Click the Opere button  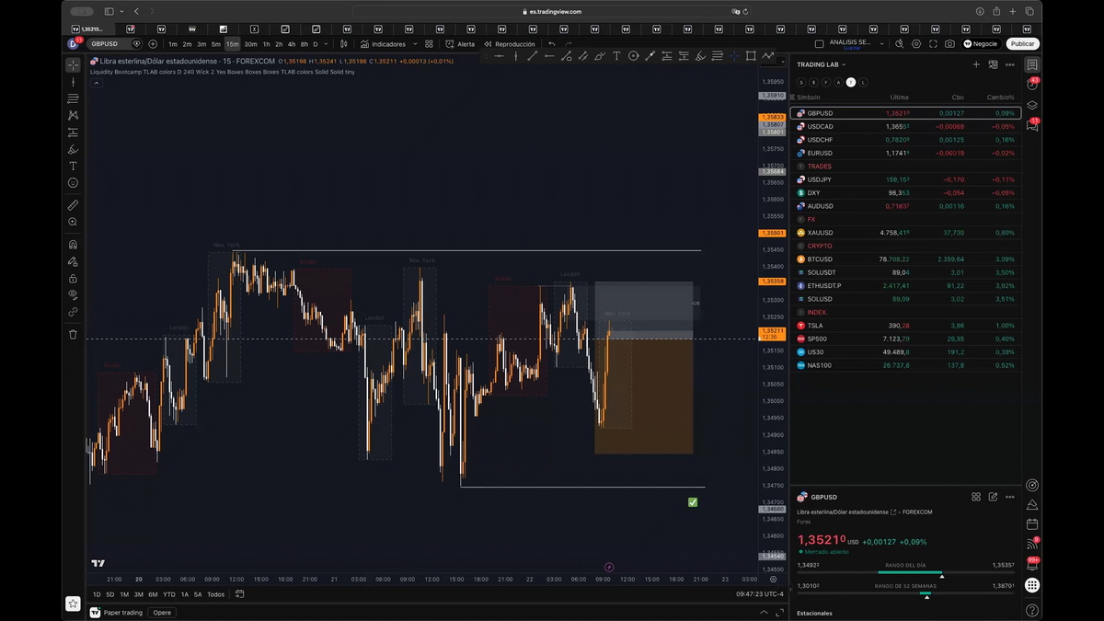(x=162, y=612)
